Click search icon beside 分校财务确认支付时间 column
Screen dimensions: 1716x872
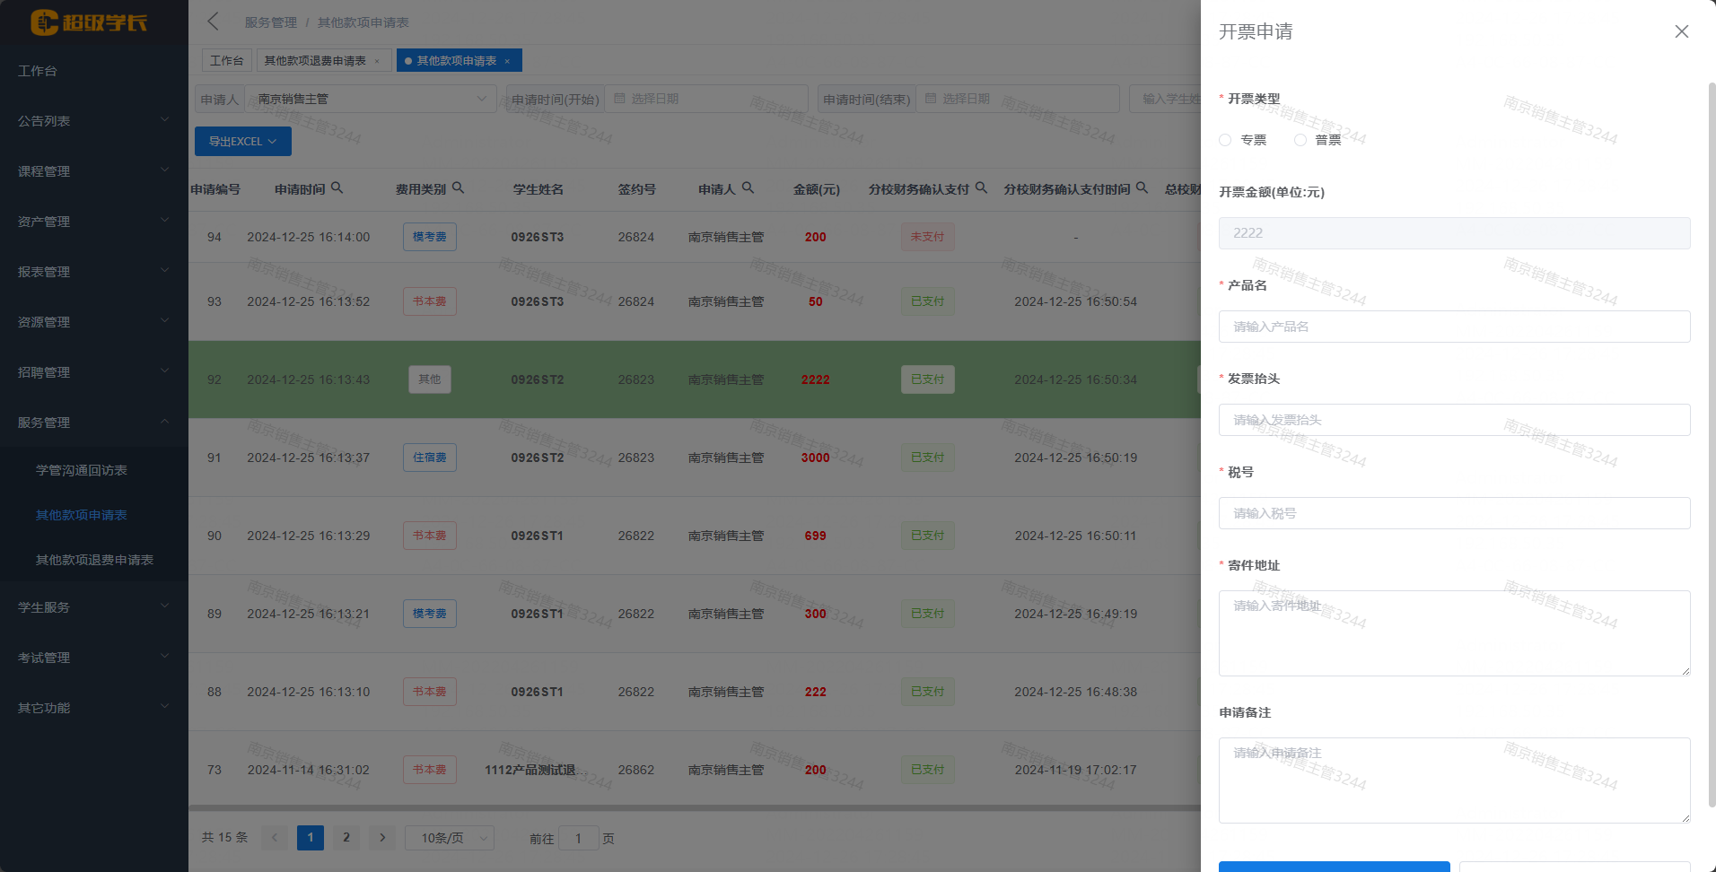1142,188
